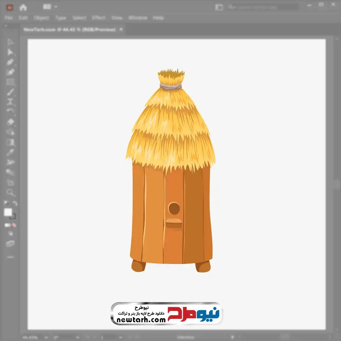Select the Direct Selection tool

(x=10, y=52)
